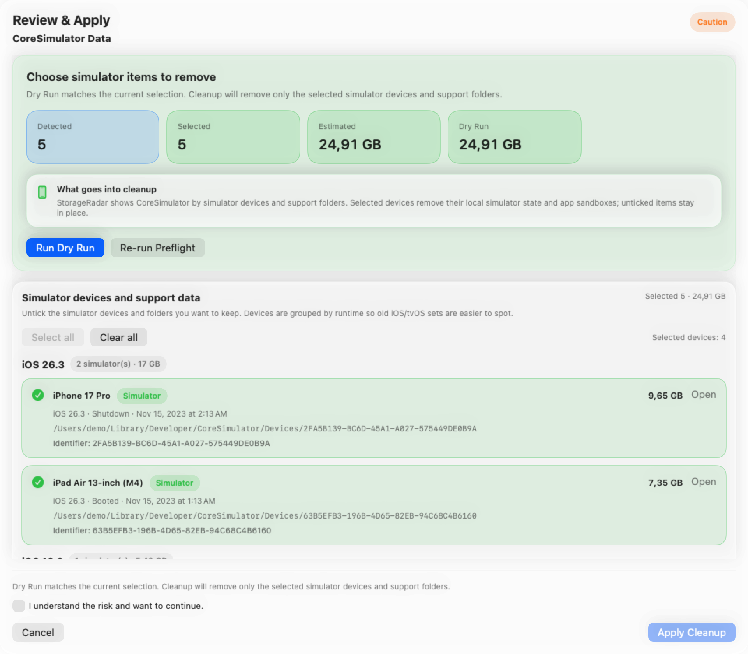Screen dimensions: 748x654
Task: Uncheck the iPad Air 13-inch (M4) checkmark
Action: pyautogui.click(x=38, y=482)
